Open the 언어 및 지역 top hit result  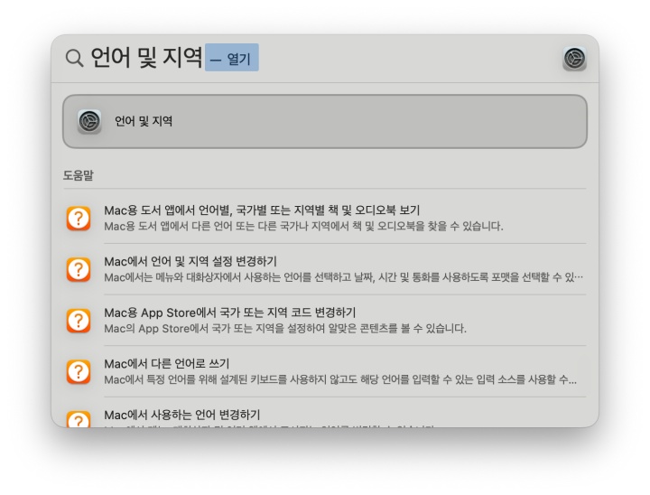pos(325,122)
